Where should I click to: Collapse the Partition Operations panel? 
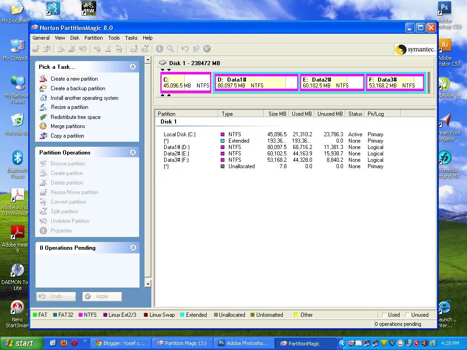(x=133, y=152)
